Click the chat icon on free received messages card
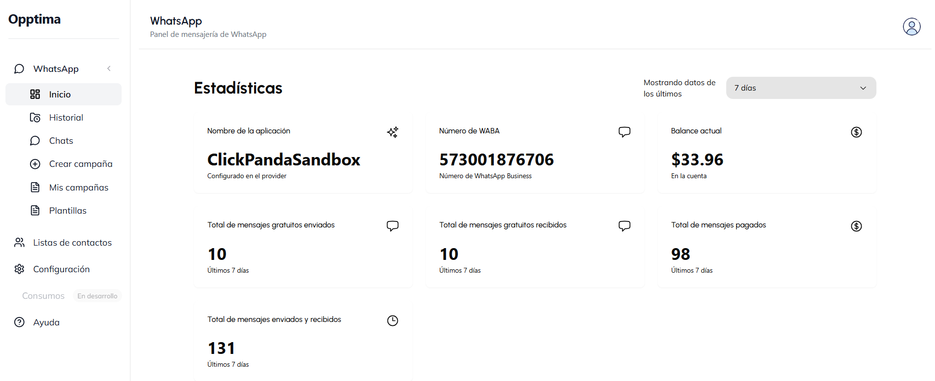935x381 pixels. tap(624, 226)
